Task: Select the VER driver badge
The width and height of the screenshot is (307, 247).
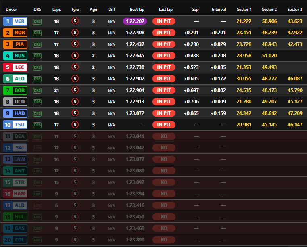Action: coord(15,21)
